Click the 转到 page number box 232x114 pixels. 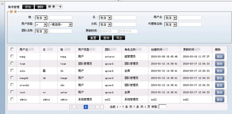pyautogui.click(x=162, y=107)
